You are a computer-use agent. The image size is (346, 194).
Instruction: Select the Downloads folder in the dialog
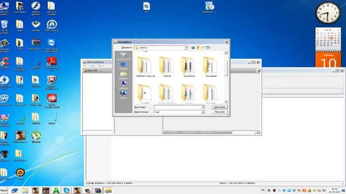point(211,67)
